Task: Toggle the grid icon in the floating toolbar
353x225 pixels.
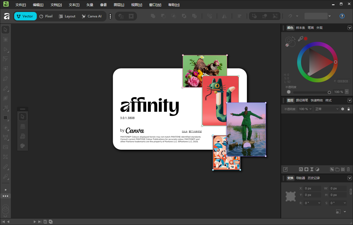Action: 23,126
